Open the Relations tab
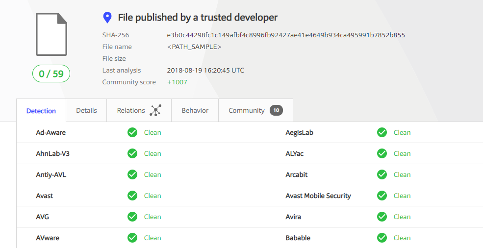This screenshot has height=248, width=483. point(139,110)
